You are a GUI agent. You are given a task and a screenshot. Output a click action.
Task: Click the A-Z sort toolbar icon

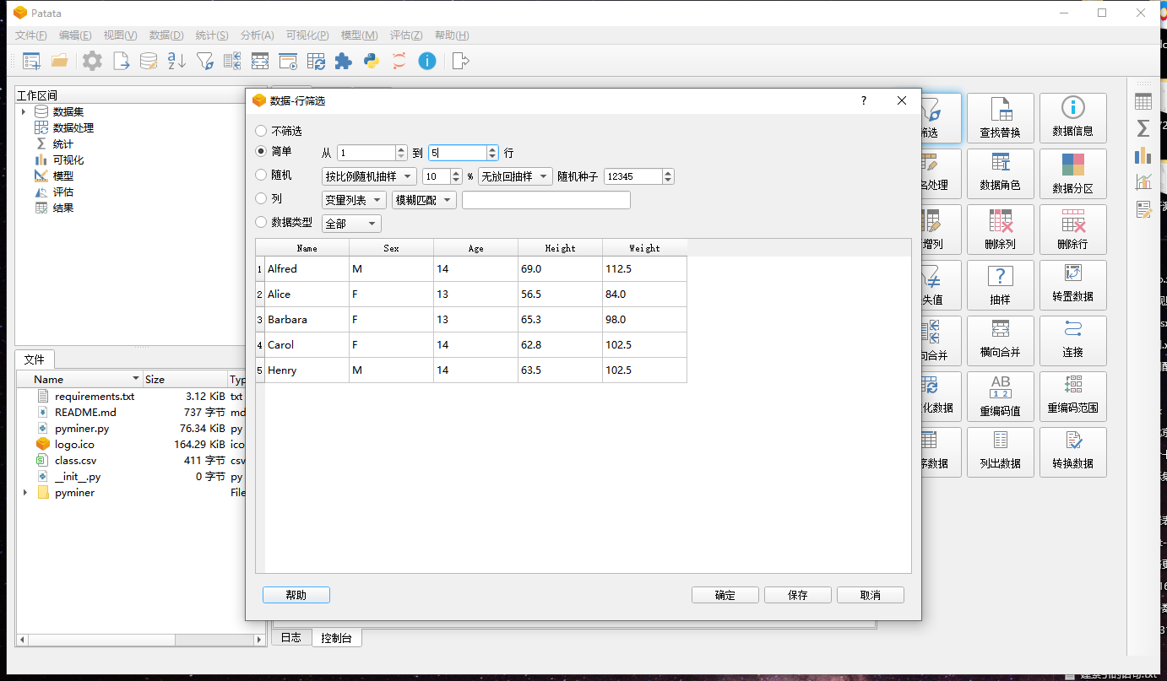click(176, 61)
